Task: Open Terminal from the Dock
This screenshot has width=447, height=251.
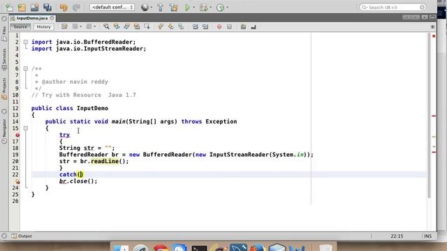Action: tap(199, 248)
